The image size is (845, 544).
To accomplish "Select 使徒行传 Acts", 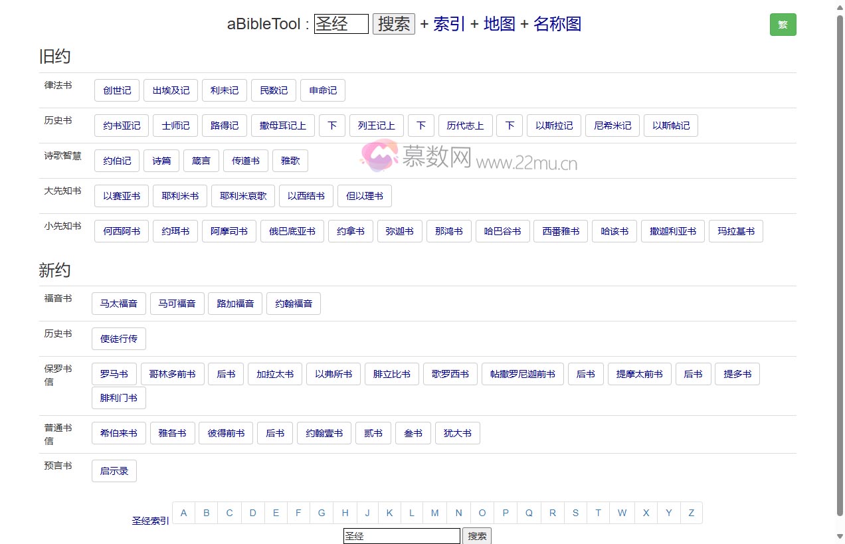I will [x=118, y=338].
